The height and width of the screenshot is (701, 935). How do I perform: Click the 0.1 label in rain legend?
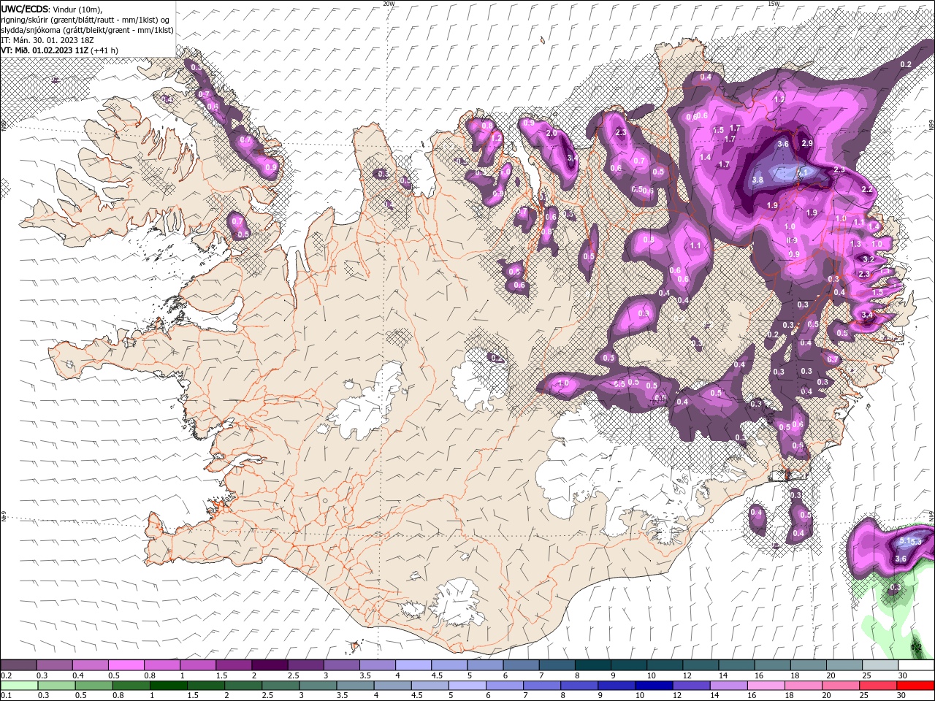coord(6,695)
